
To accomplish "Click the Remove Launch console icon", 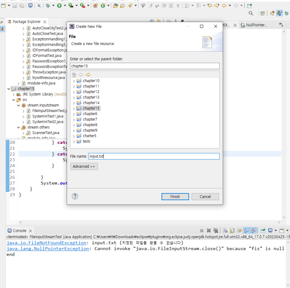I will 209,231.
